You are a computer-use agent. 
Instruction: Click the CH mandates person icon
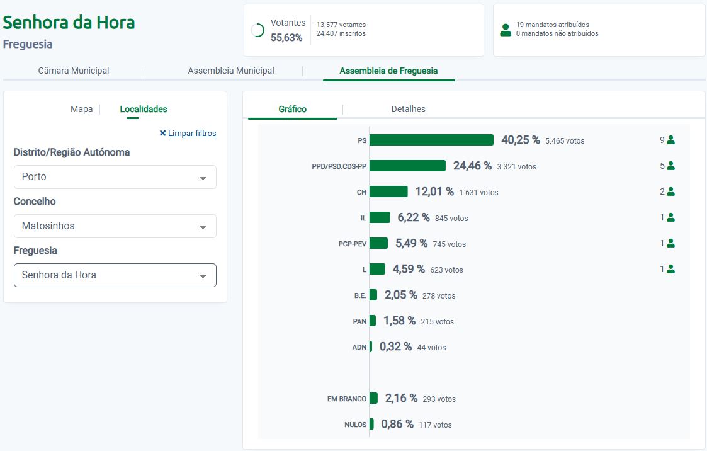click(670, 191)
